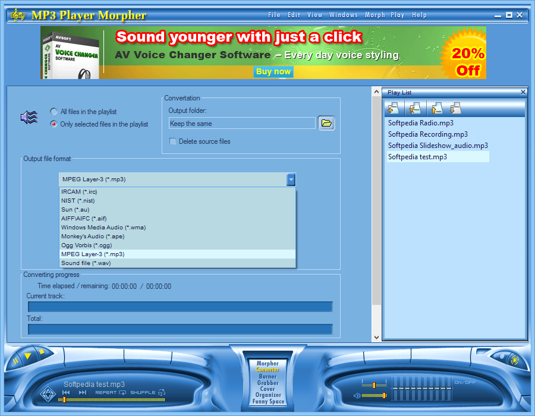This screenshot has height=416, width=535.
Task: Click the speaker waves converter icon
Action: 29,117
